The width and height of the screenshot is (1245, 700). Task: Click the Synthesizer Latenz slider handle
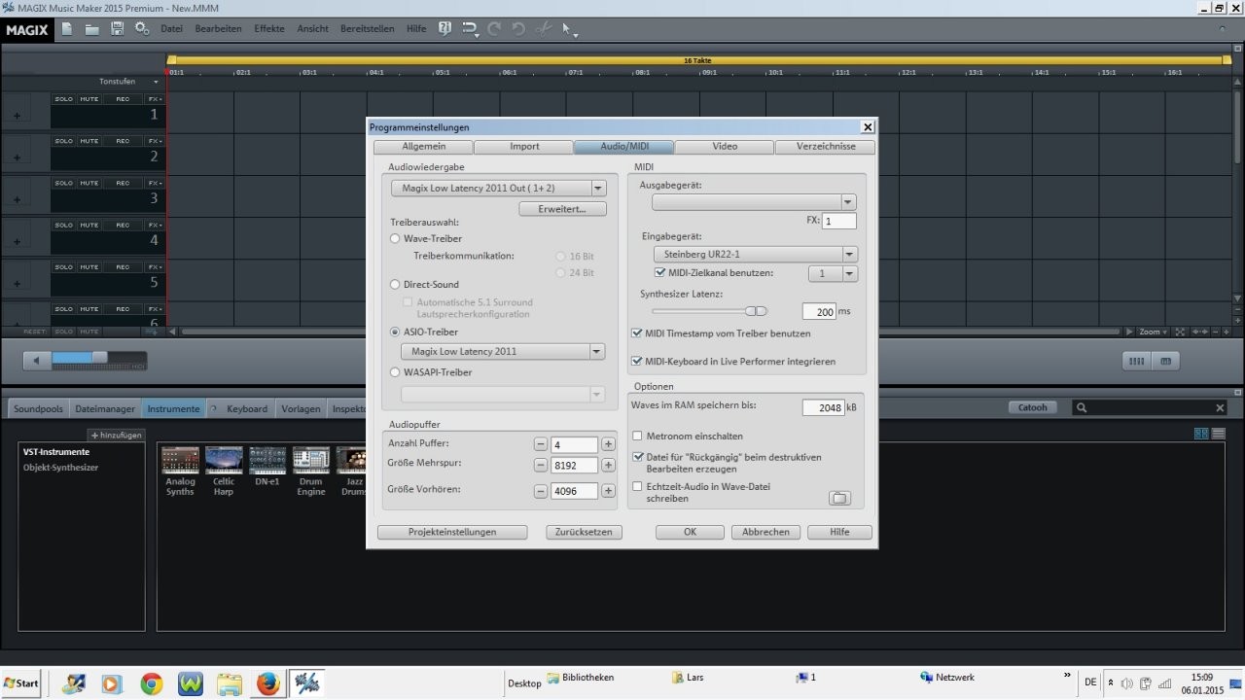point(757,311)
